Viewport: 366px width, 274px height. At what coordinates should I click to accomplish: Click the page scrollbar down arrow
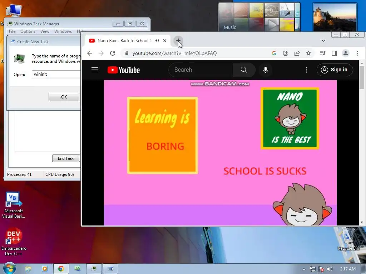[362, 223]
